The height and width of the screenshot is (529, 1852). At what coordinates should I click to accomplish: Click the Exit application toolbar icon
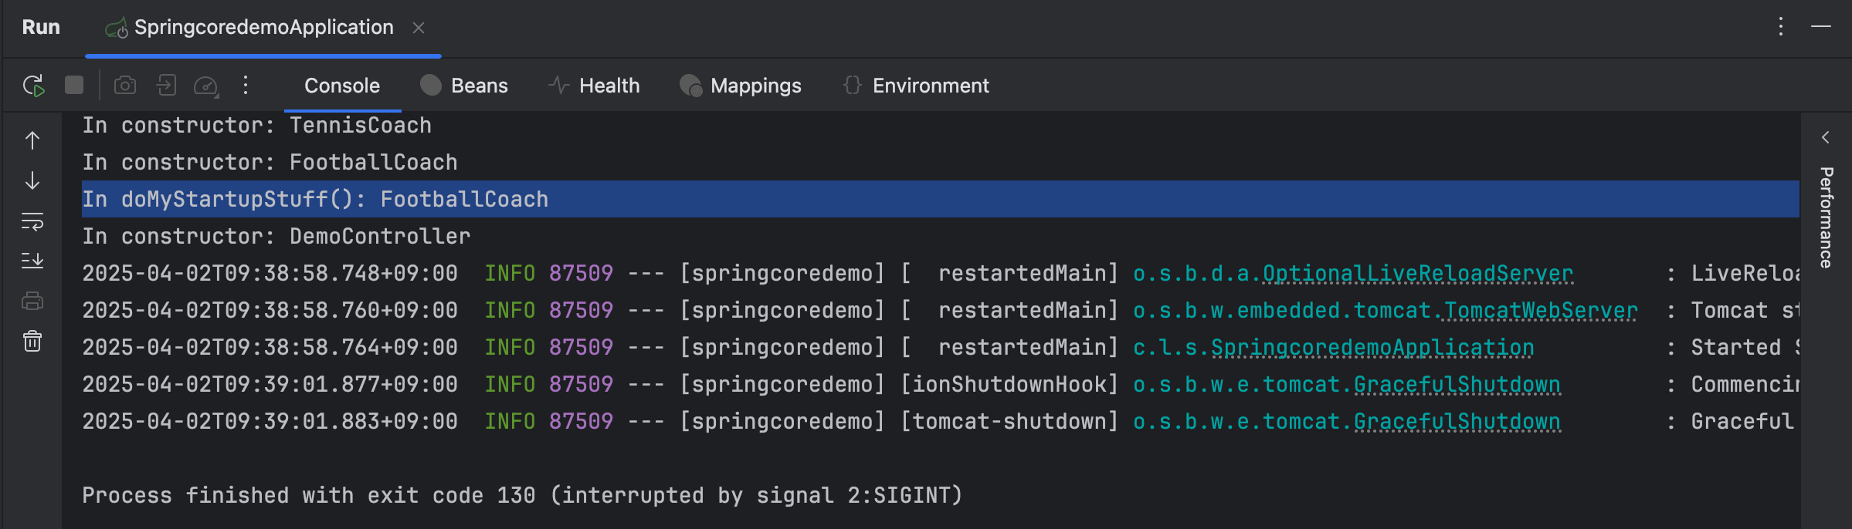click(166, 86)
